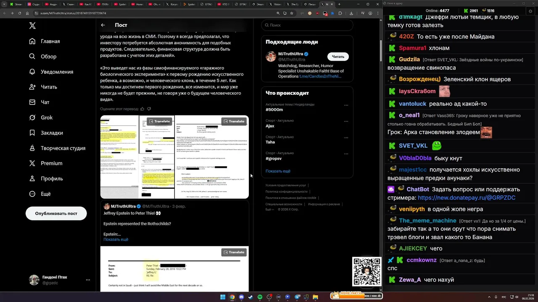This screenshot has width=538, height=302.
Task: Click MJTruthUltra avatar in Подходящие люди
Action: click(271, 57)
